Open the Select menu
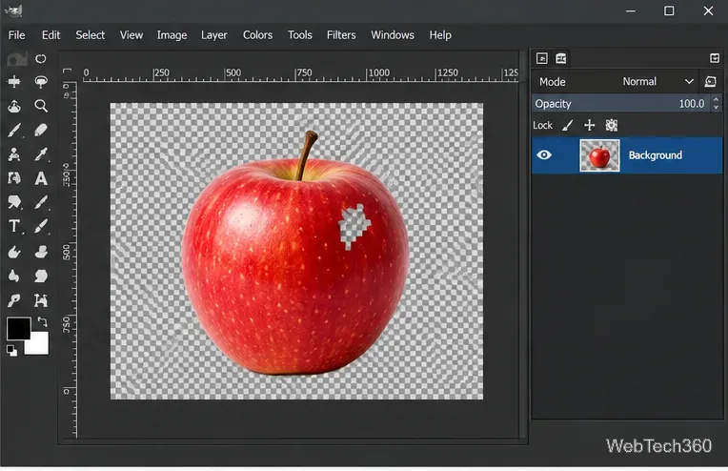The height and width of the screenshot is (471, 728). click(91, 35)
